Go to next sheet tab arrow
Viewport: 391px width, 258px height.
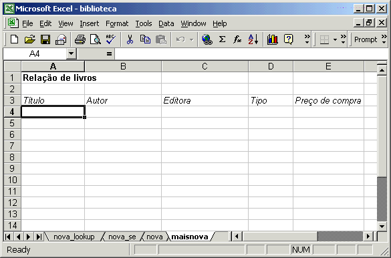click(x=28, y=237)
